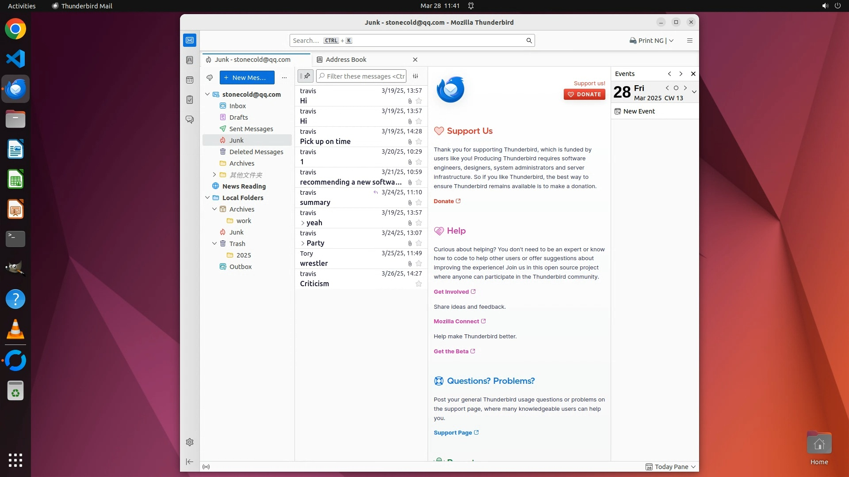Open the Address Book space icon
The width and height of the screenshot is (849, 477).
click(190, 60)
